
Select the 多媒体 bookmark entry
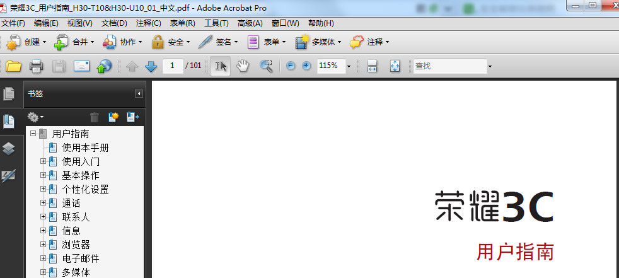[76, 272]
